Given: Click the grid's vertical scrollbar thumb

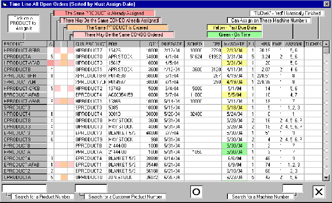Looking at the screenshot, I should [326, 50].
